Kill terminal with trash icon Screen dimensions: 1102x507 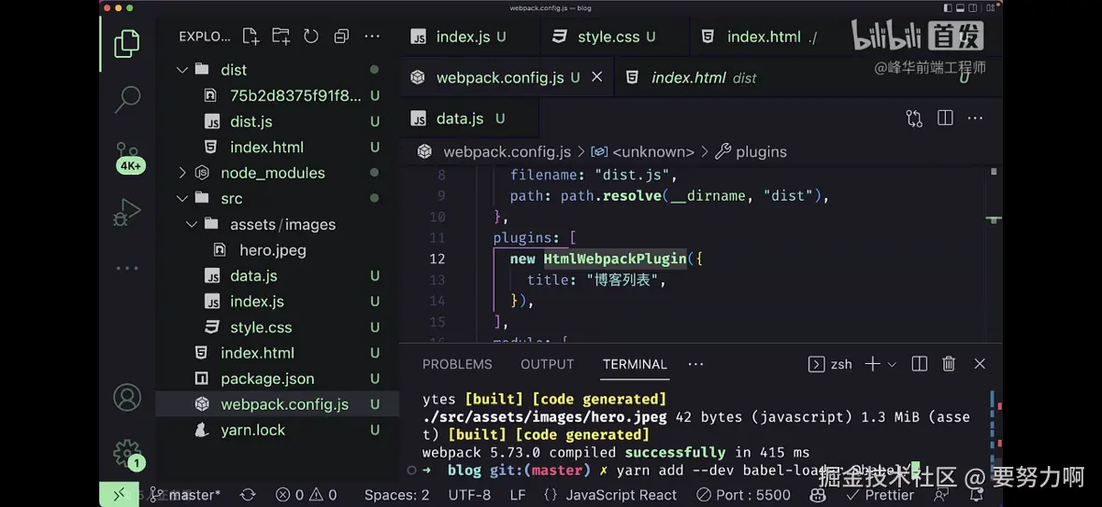coord(949,364)
